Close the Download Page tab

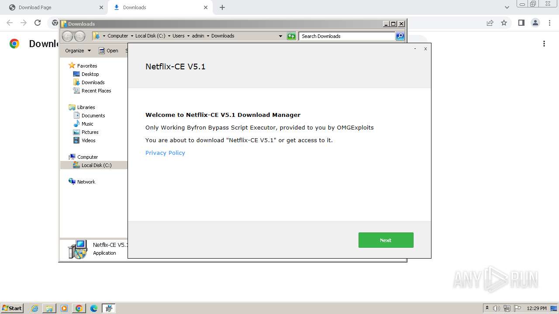(101, 7)
